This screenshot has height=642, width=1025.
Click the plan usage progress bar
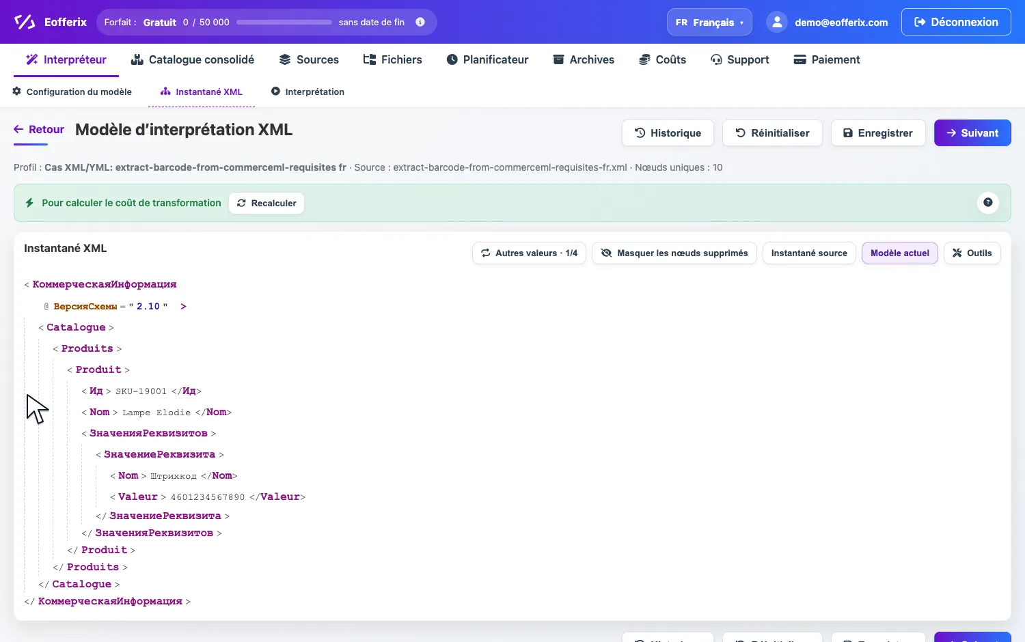284,22
